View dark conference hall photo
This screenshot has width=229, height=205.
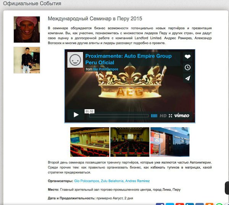(x=130, y=142)
